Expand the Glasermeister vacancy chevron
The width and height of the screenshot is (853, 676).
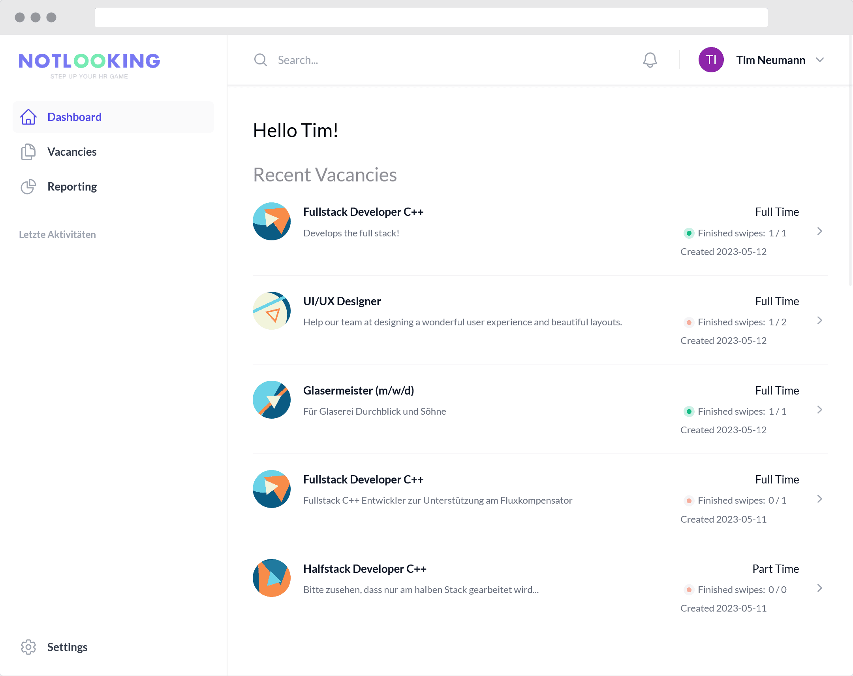(819, 410)
